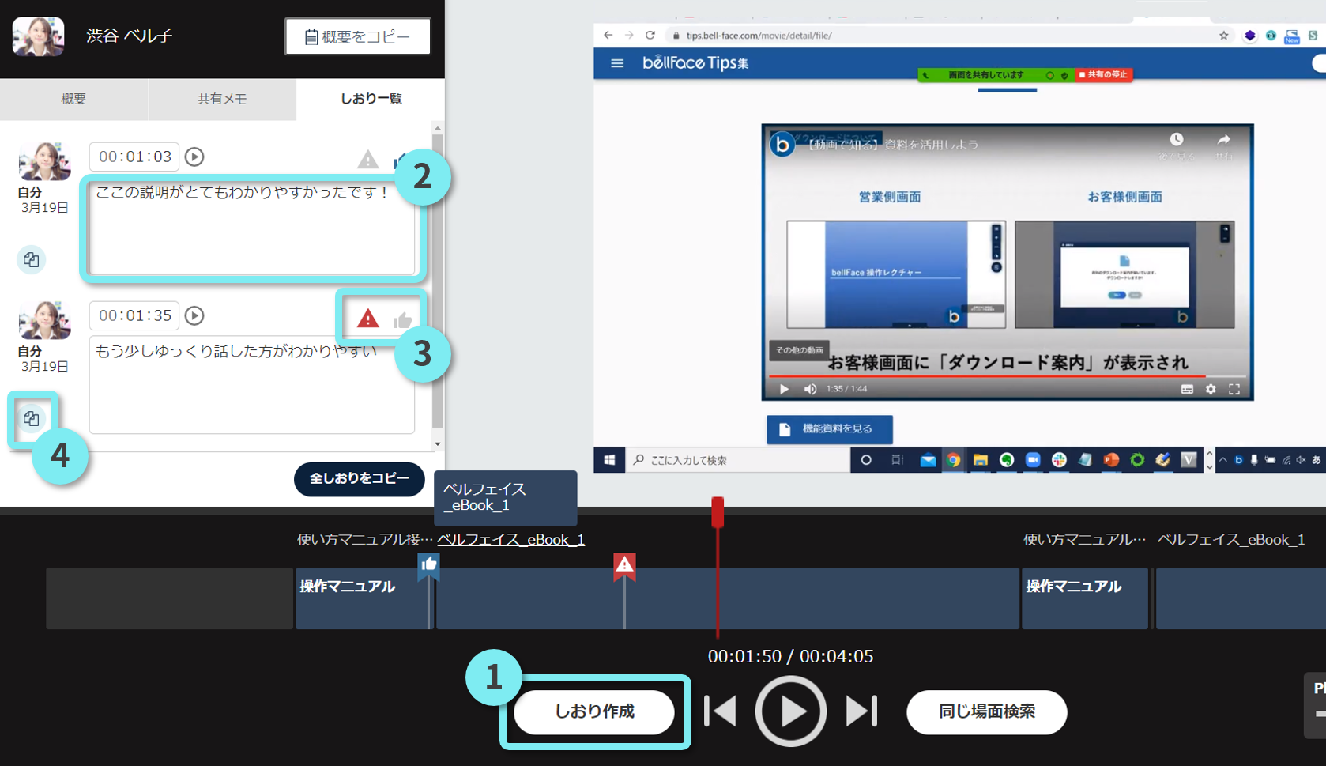The height and width of the screenshot is (766, 1326).
Task: Click browser back arrow in recording
Action: tap(608, 36)
